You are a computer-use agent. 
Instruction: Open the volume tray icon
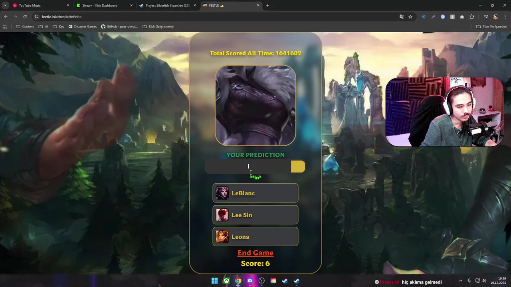coord(484,281)
